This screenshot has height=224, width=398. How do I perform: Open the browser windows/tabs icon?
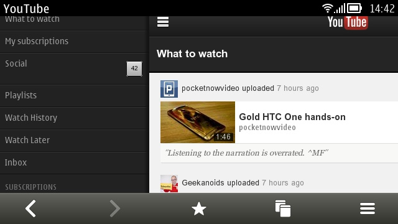[x=283, y=208]
